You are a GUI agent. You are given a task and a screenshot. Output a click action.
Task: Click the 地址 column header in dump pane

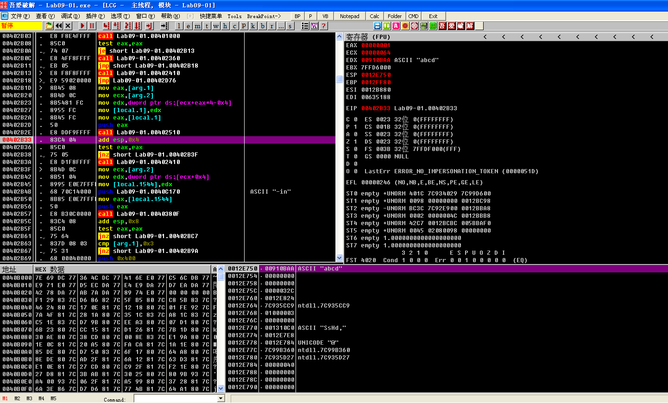17,270
